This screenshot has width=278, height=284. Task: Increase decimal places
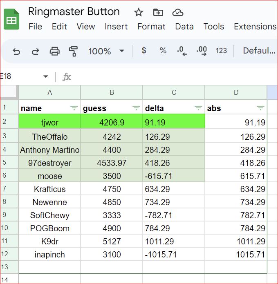coord(202,51)
